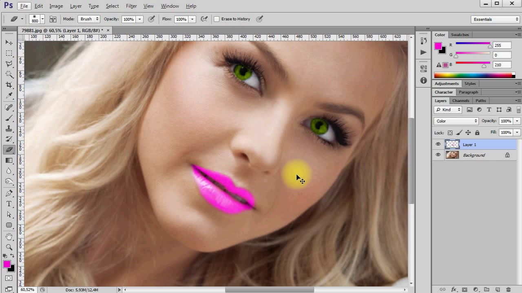
Task: Select the Path Selection tool
Action: (x=9, y=214)
